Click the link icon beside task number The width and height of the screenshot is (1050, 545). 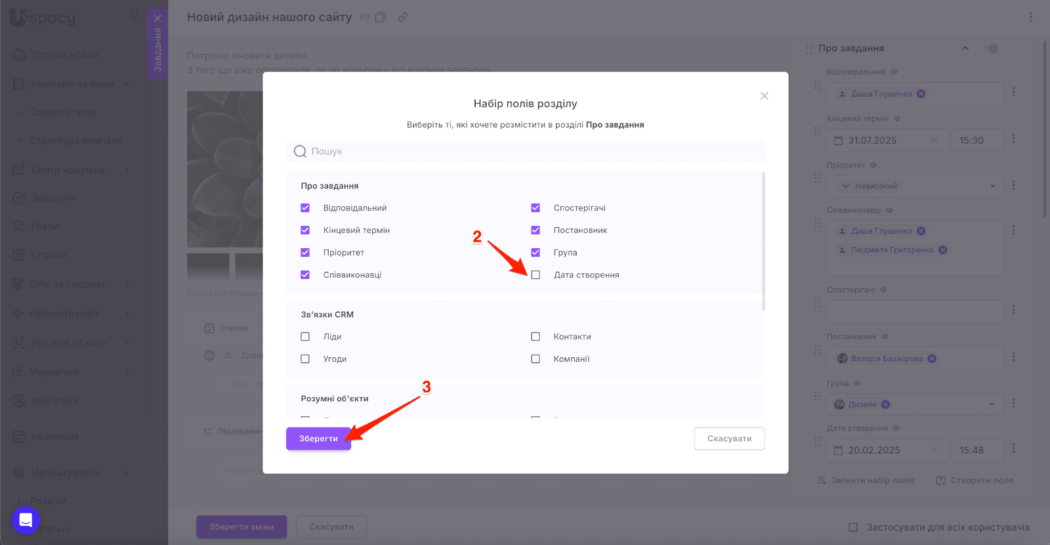click(403, 18)
